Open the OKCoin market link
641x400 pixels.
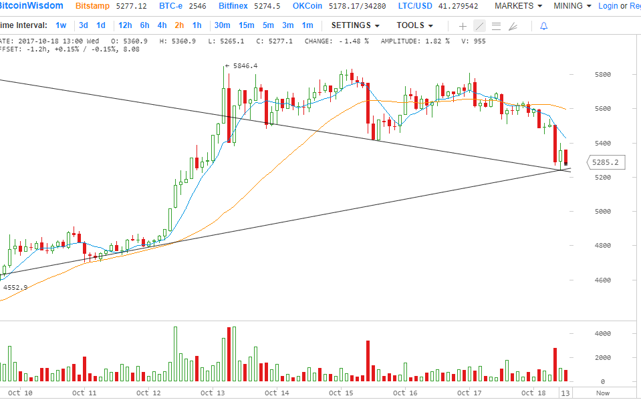[307, 6]
